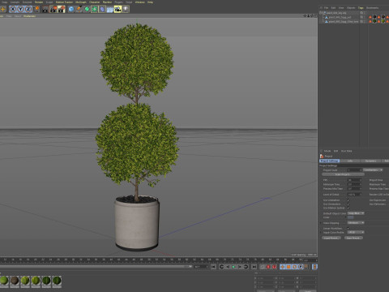Toggle the Use Motion System checkbox
This screenshot has width=389, height=292.
[x=348, y=208]
